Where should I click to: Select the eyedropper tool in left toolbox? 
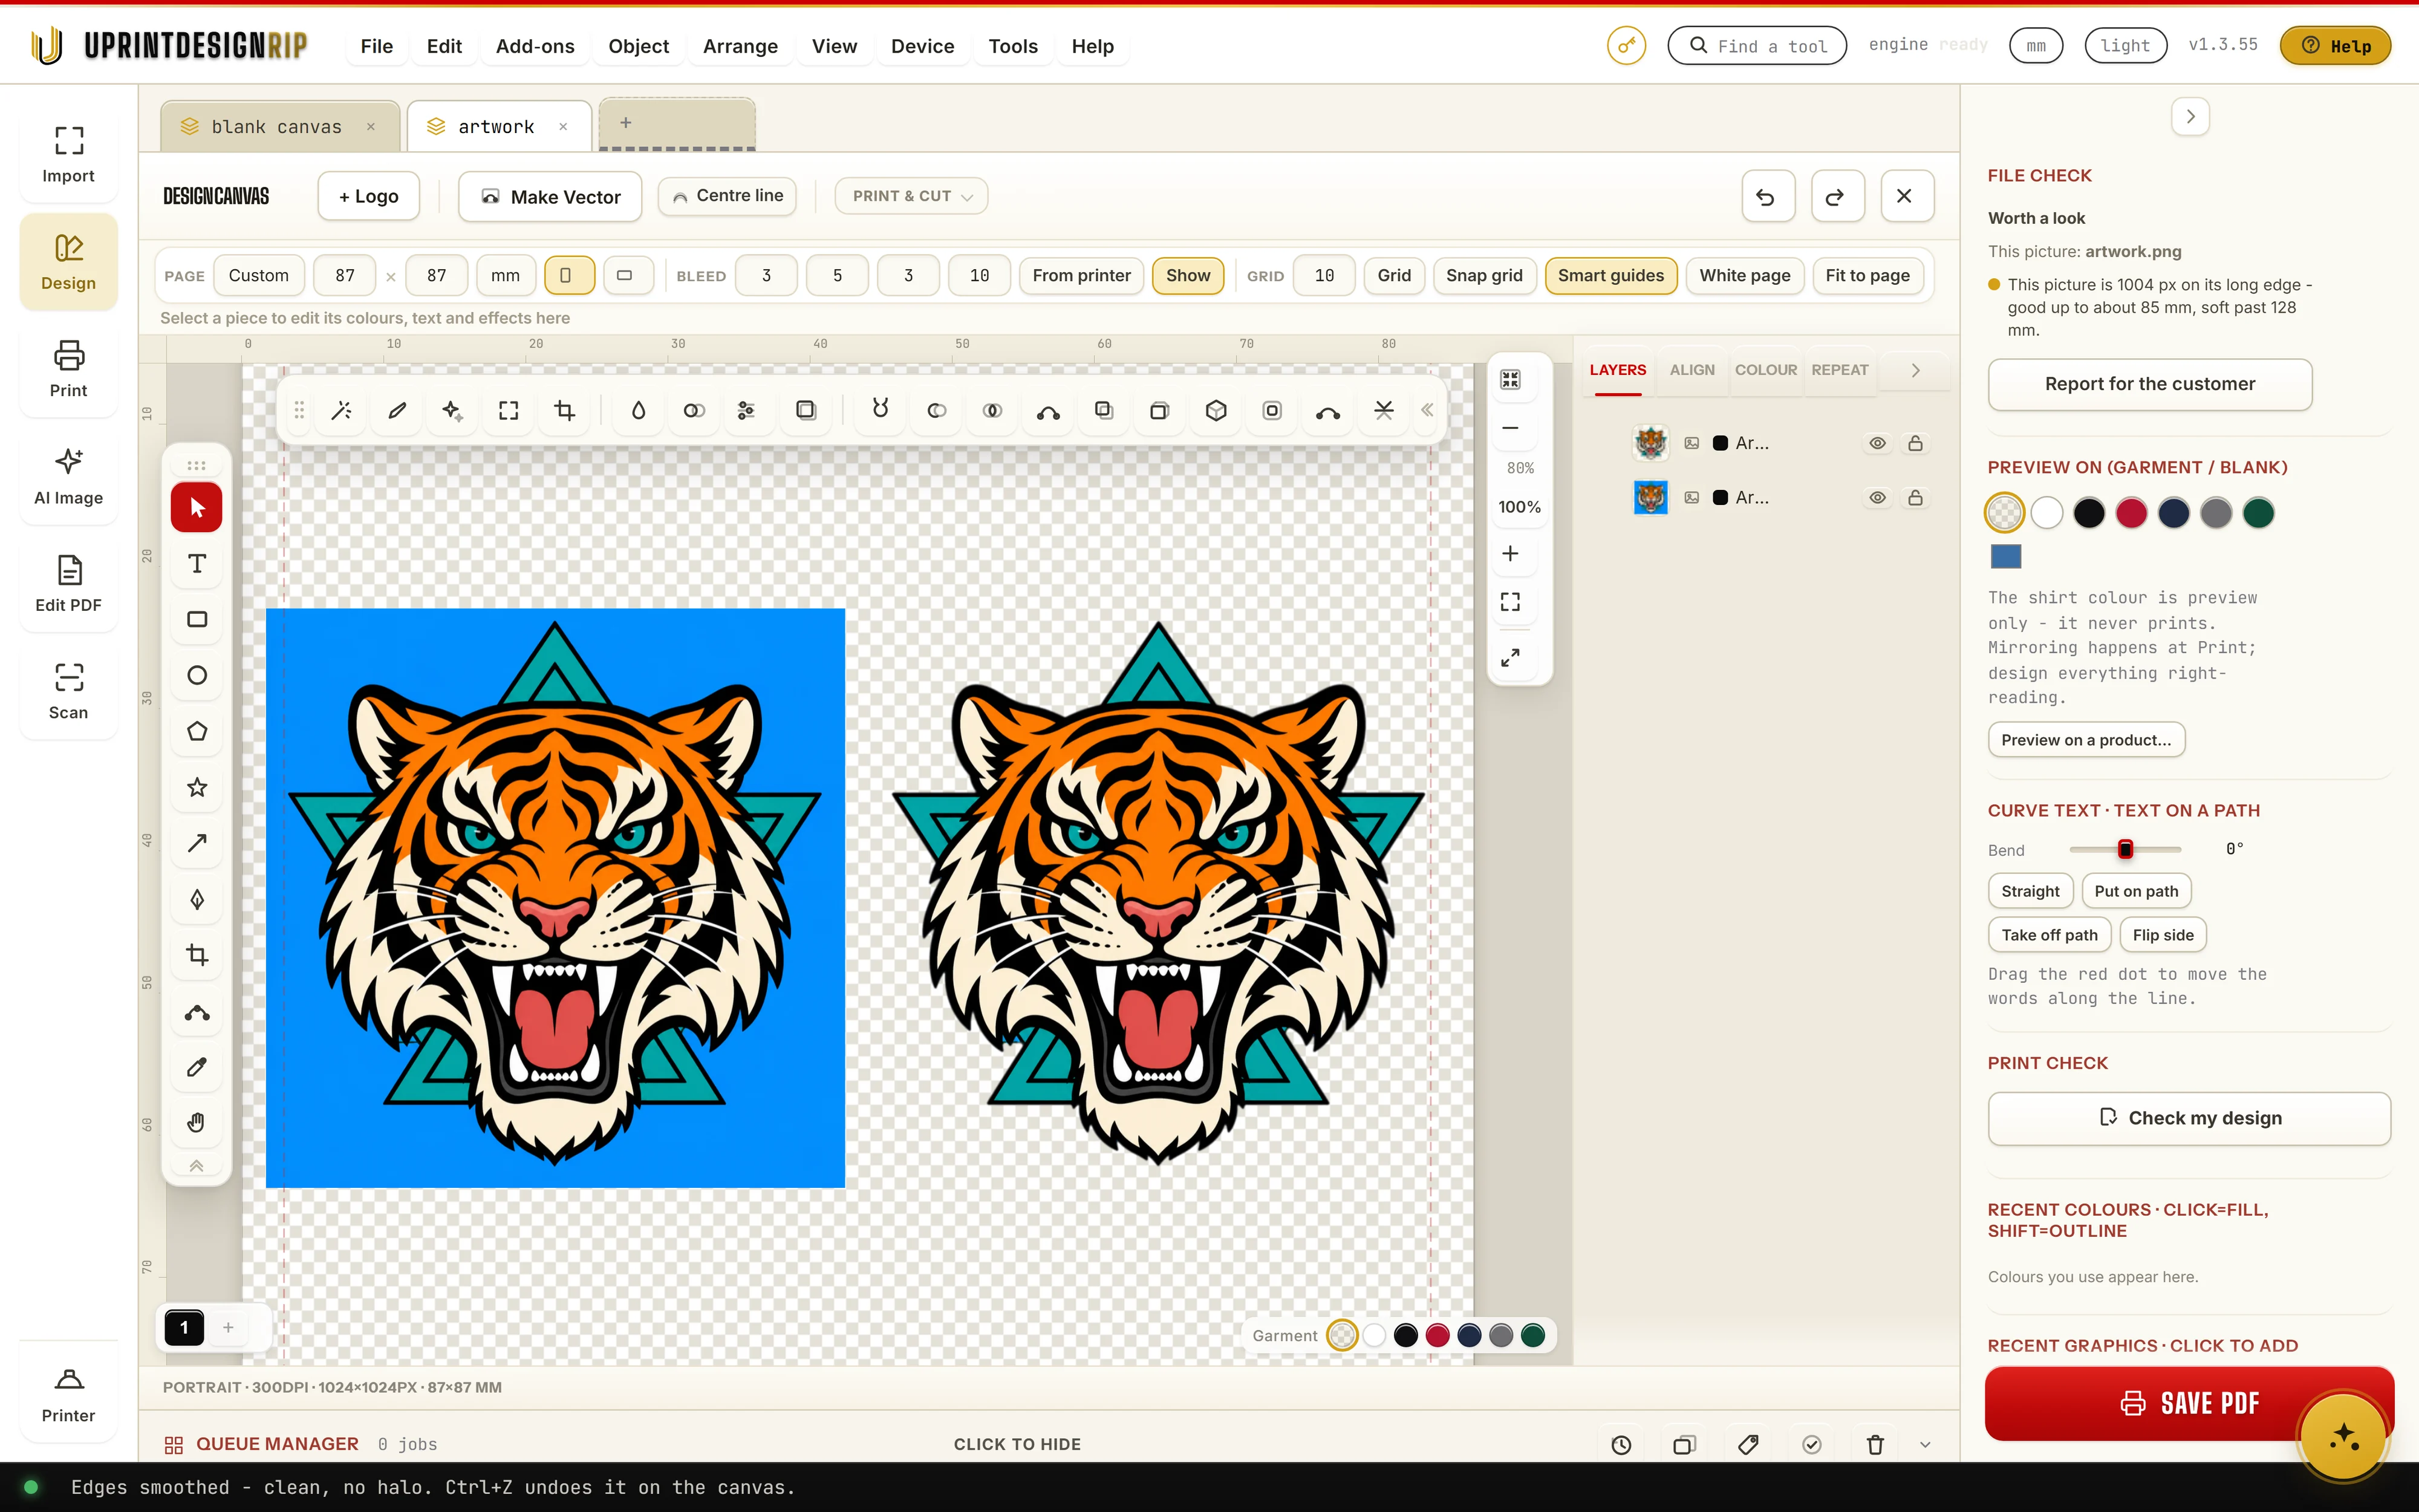tap(197, 1067)
